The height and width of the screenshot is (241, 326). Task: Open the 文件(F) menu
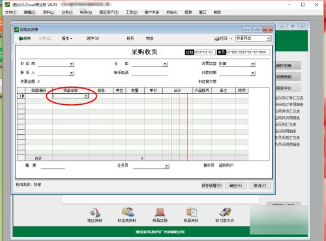(10, 12)
